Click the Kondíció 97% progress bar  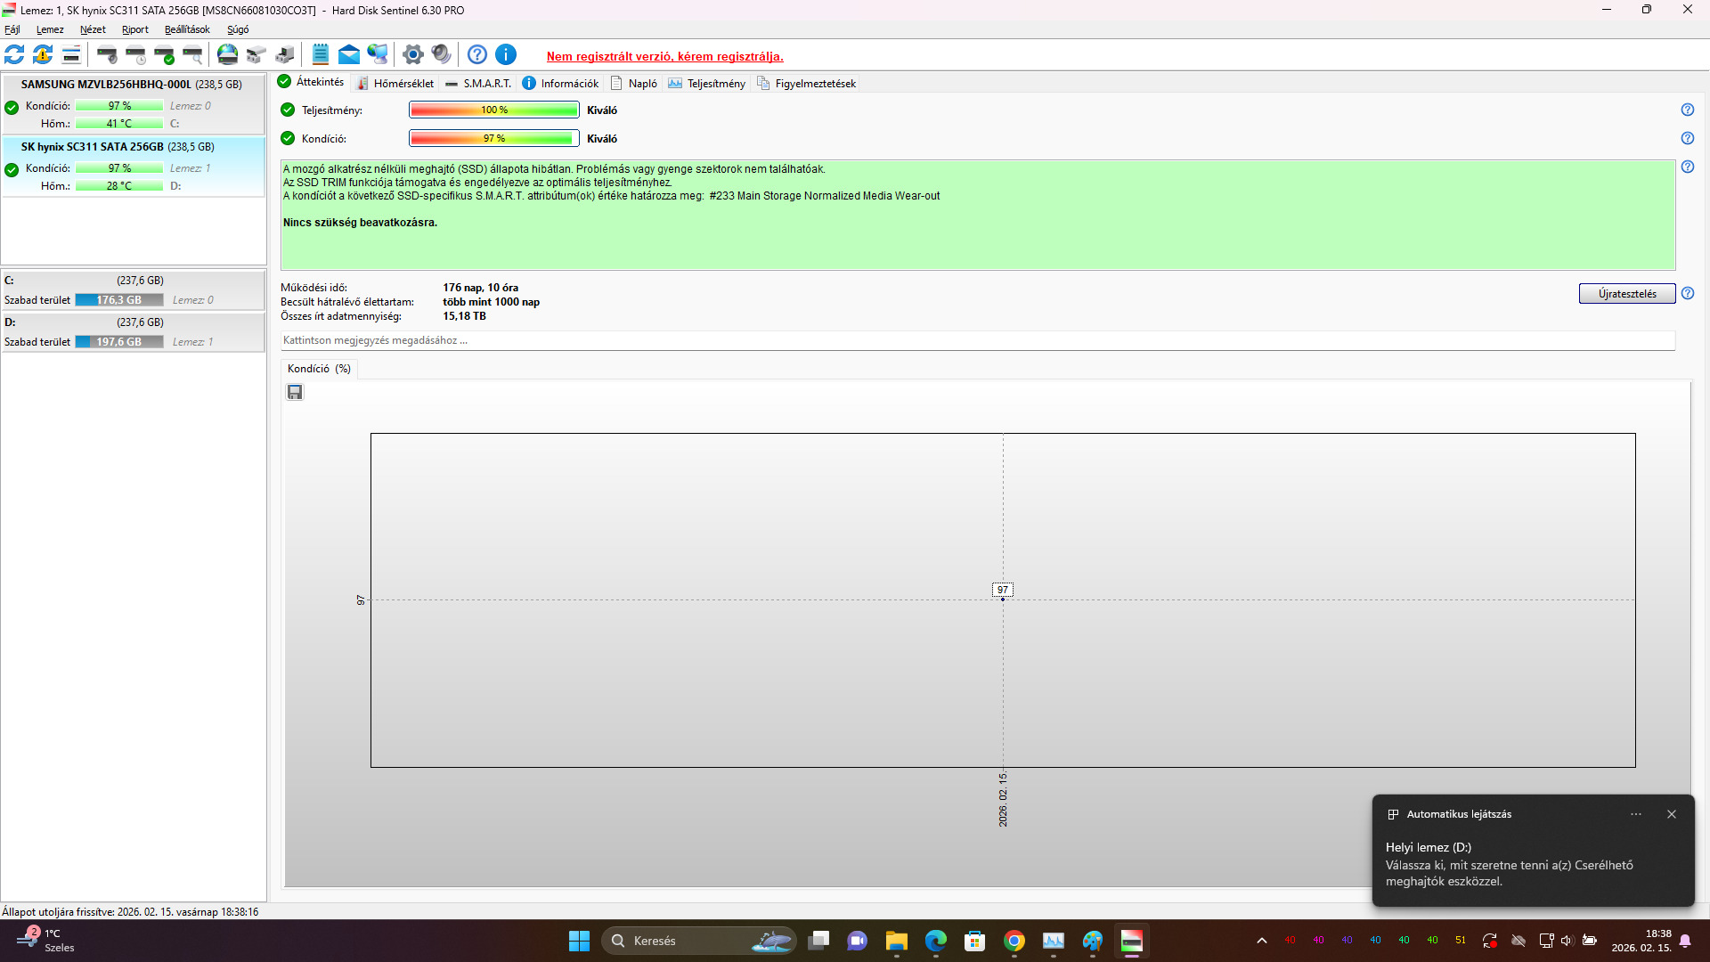point(493,139)
